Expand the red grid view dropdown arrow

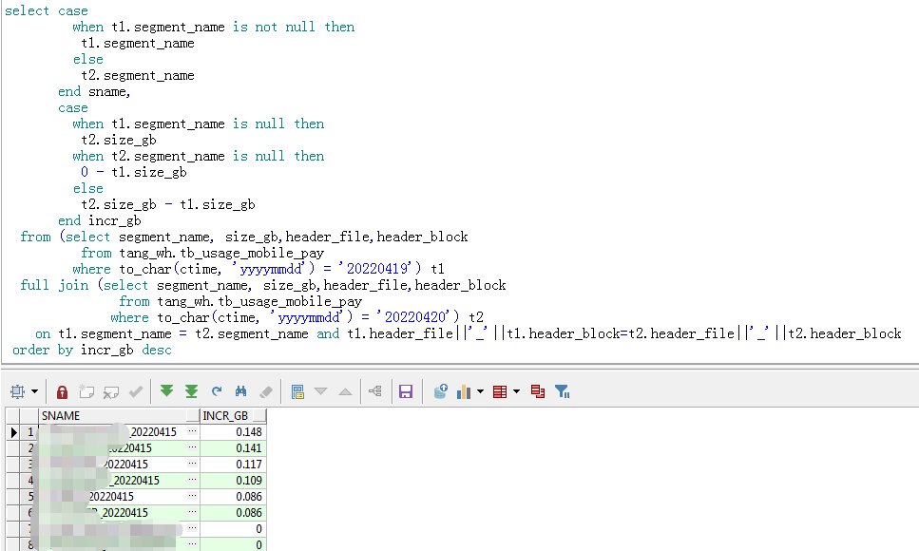click(516, 391)
